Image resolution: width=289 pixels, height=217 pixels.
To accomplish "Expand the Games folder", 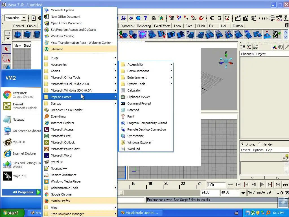I will pos(80,71).
